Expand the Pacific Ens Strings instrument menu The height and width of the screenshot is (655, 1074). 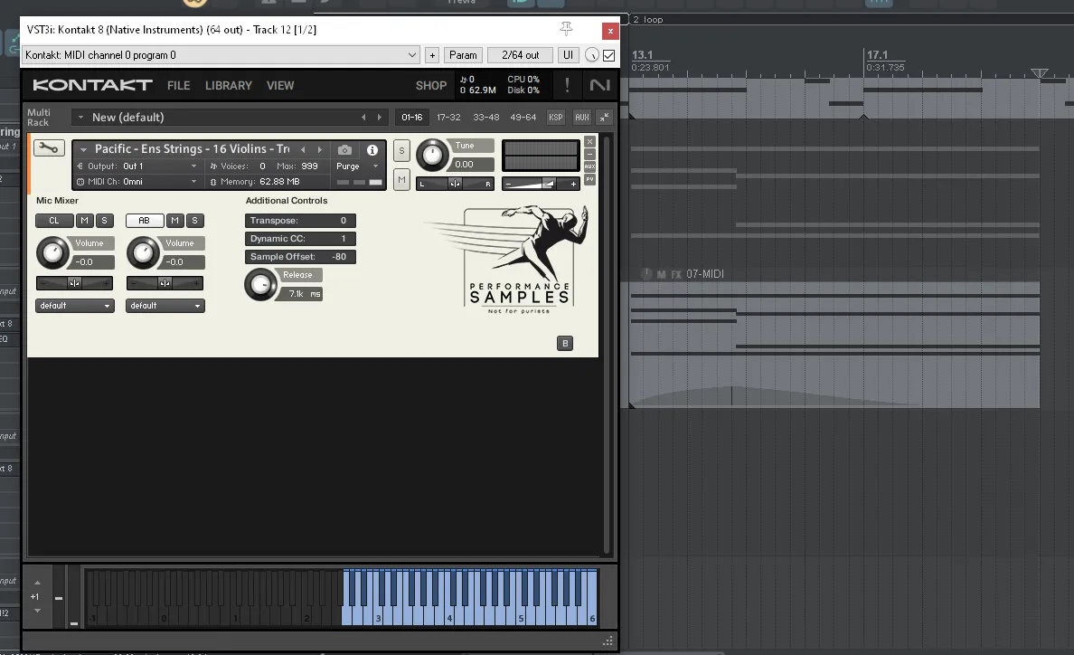83,149
